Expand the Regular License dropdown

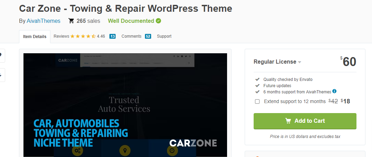tap(277, 62)
